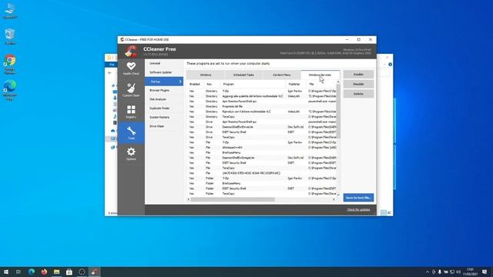Sort by the Program column header
This screenshot has height=277, width=493.
tap(253, 84)
